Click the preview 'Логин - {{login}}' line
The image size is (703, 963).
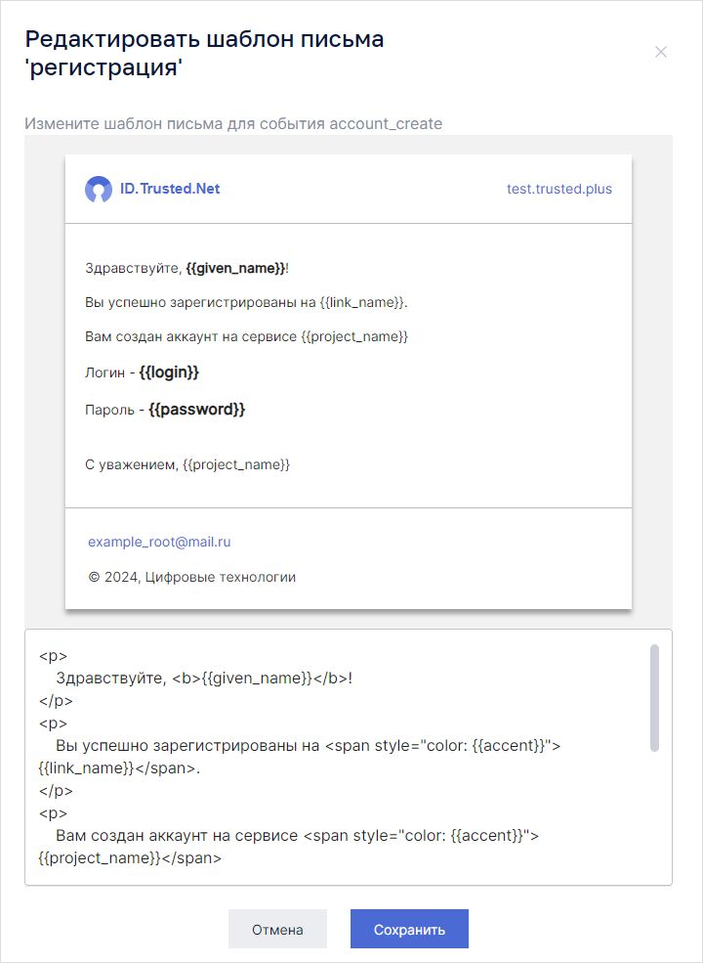pyautogui.click(x=143, y=372)
